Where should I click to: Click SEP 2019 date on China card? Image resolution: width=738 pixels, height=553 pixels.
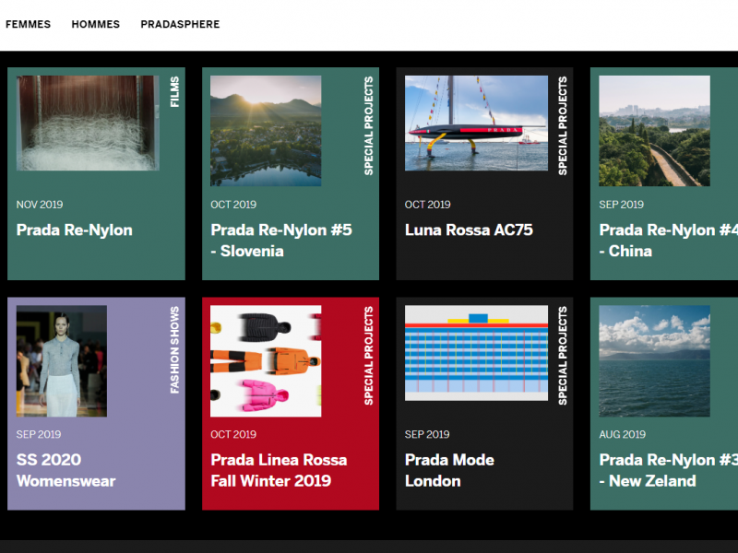point(621,205)
